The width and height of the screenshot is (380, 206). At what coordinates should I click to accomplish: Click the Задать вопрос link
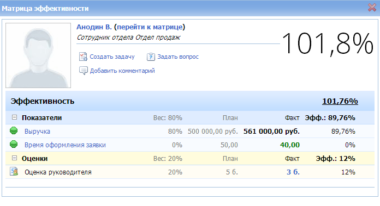coord(178,57)
